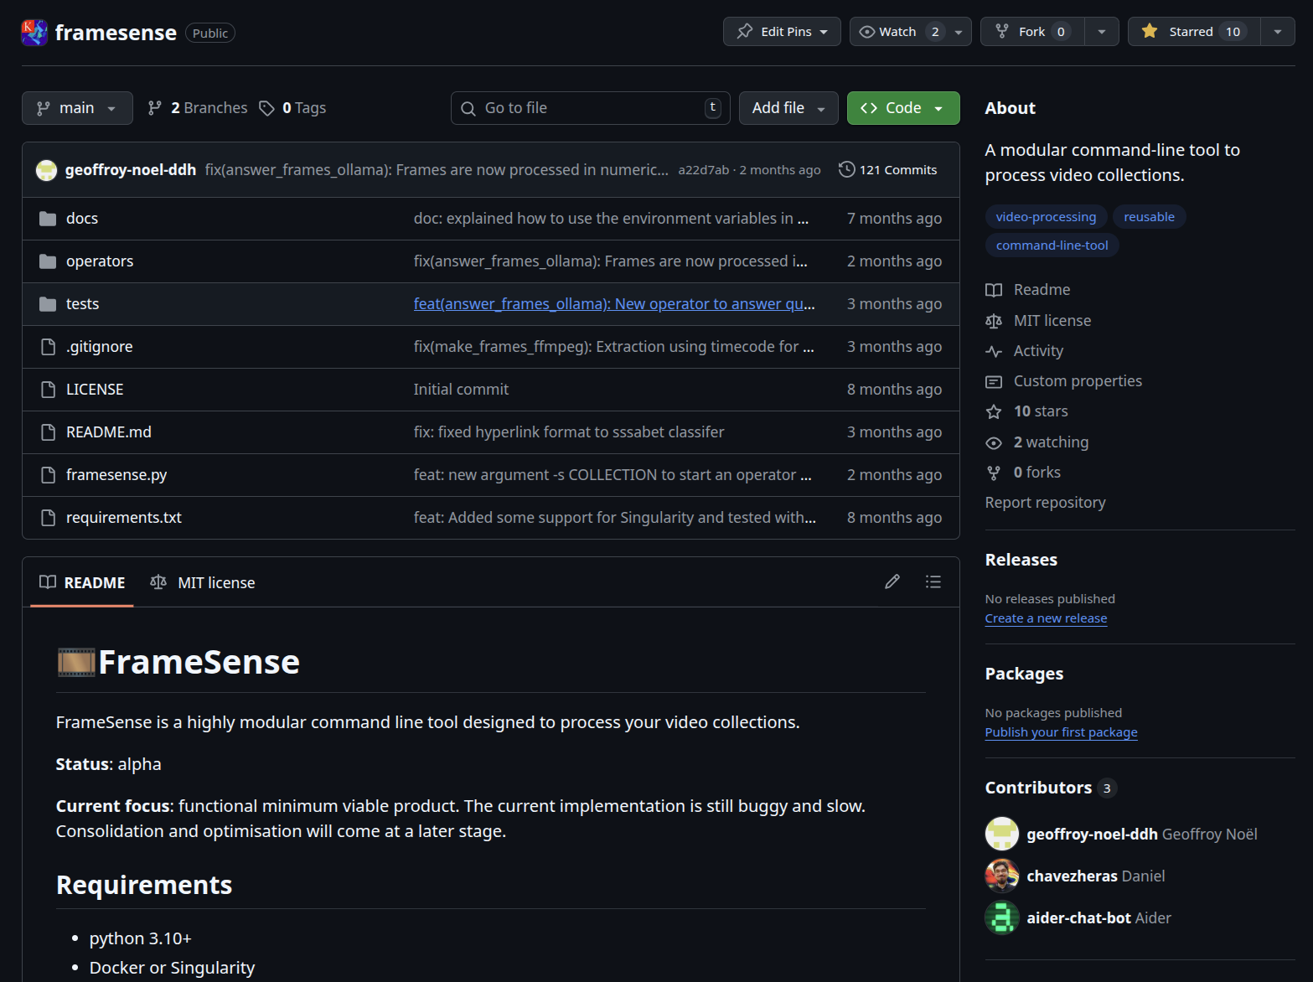Select the README tab
Image resolution: width=1313 pixels, height=982 pixels.
point(82,582)
